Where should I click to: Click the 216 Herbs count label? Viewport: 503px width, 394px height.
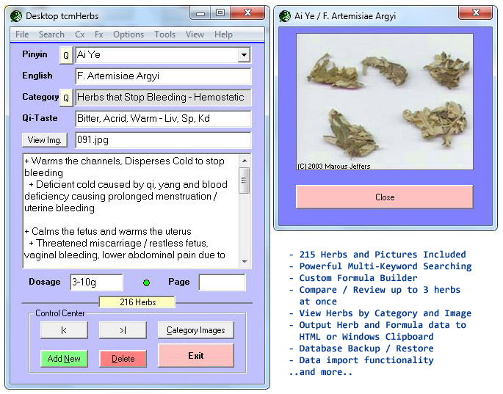tap(137, 302)
